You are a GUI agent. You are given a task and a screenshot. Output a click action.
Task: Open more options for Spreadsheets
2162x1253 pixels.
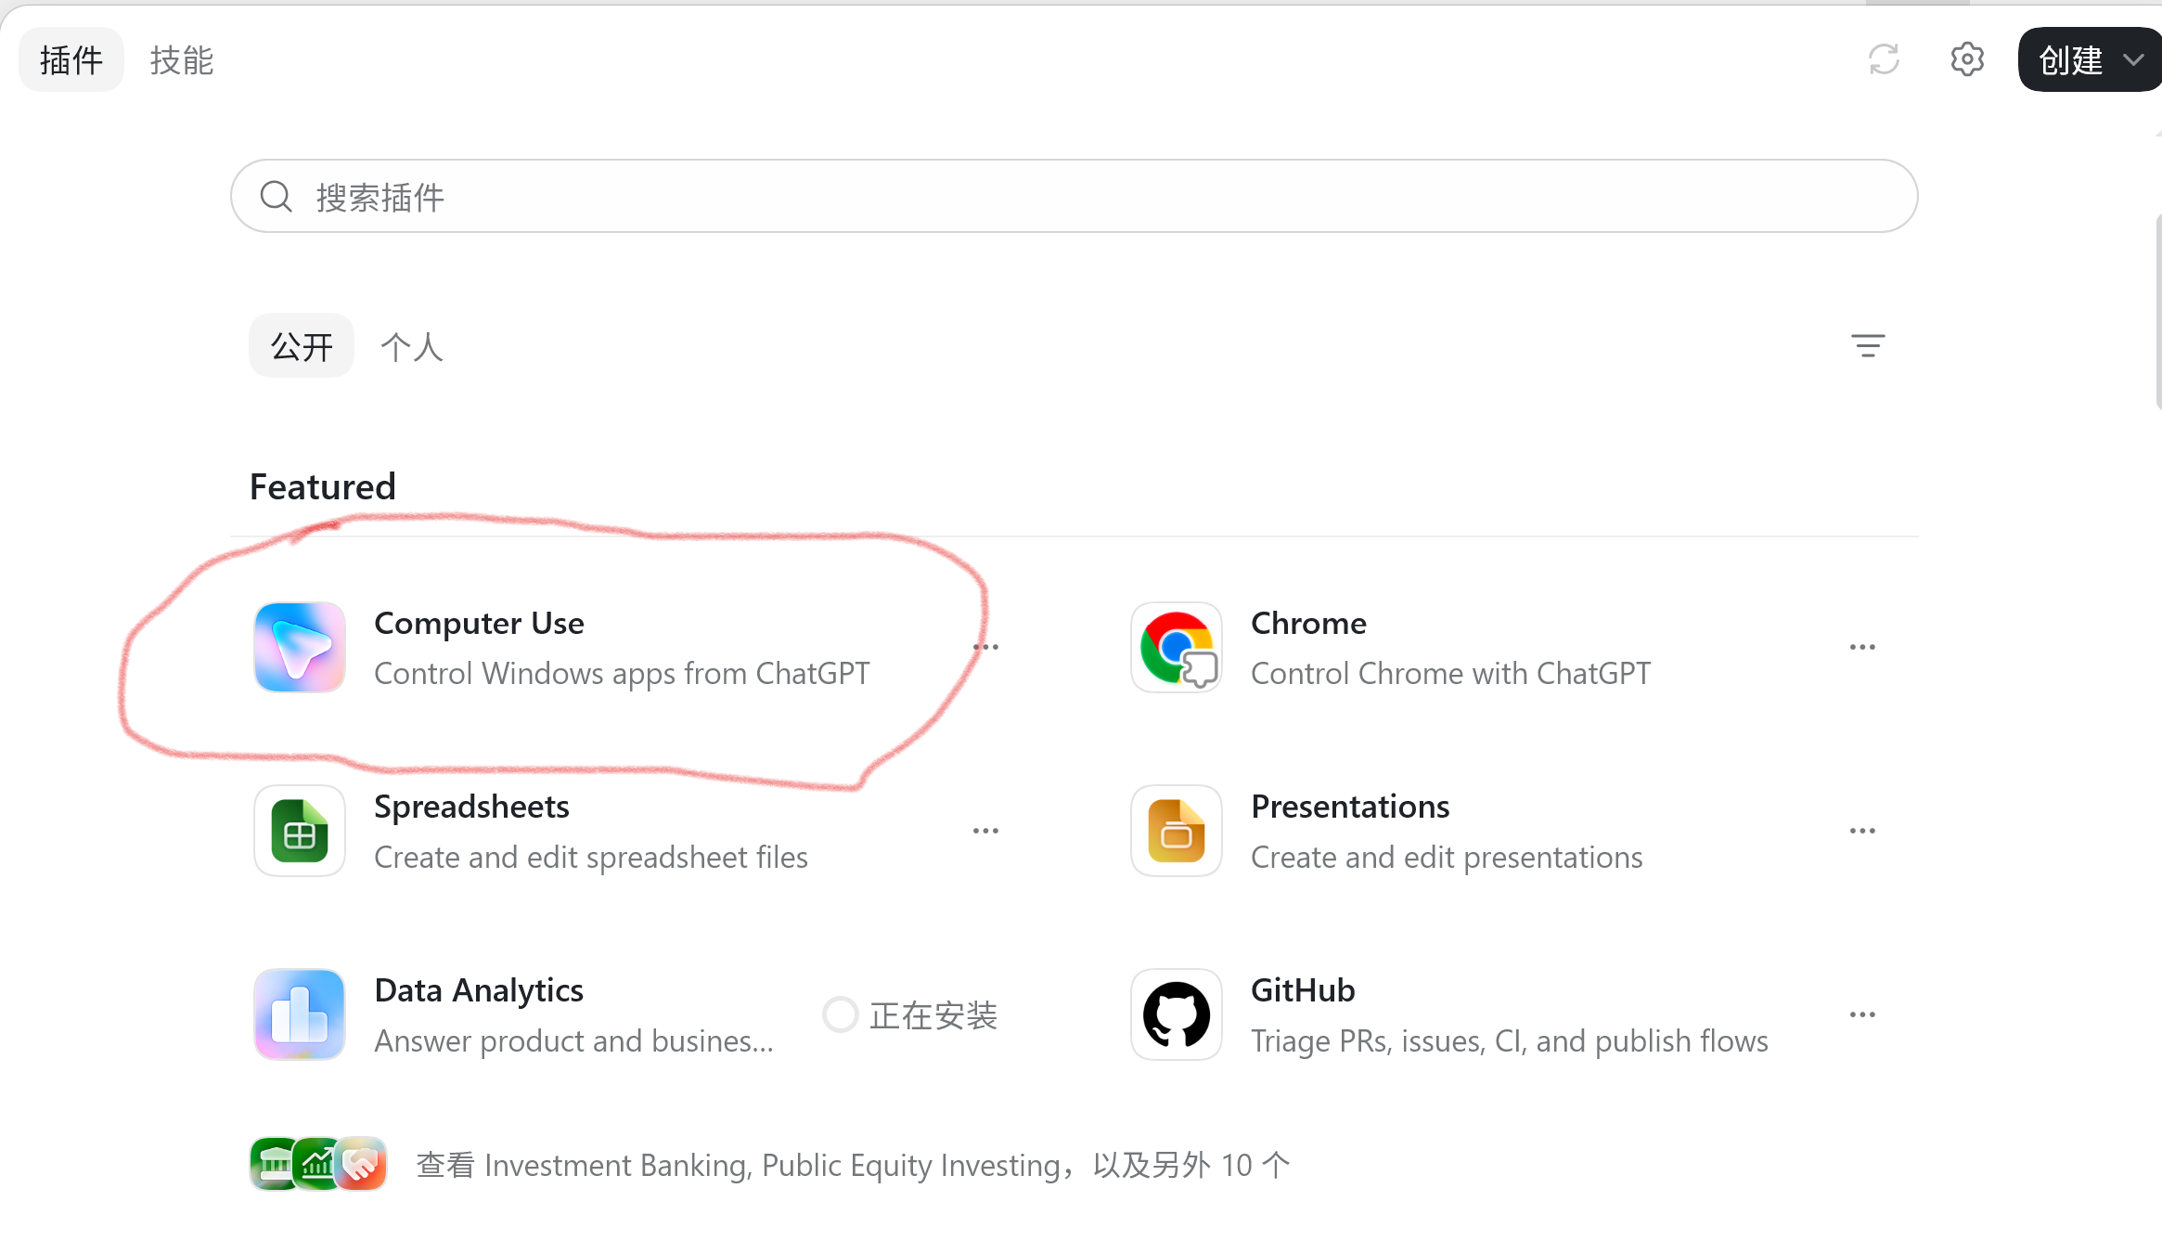click(985, 831)
